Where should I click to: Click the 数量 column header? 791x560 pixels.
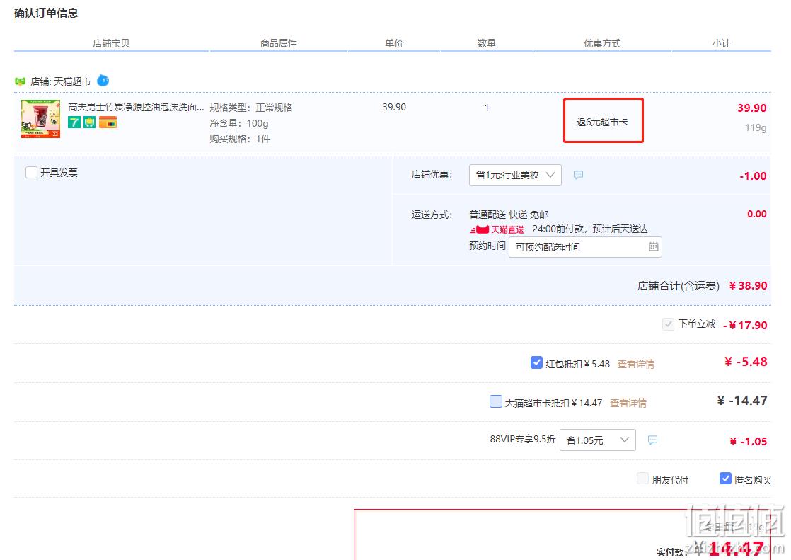(x=487, y=43)
